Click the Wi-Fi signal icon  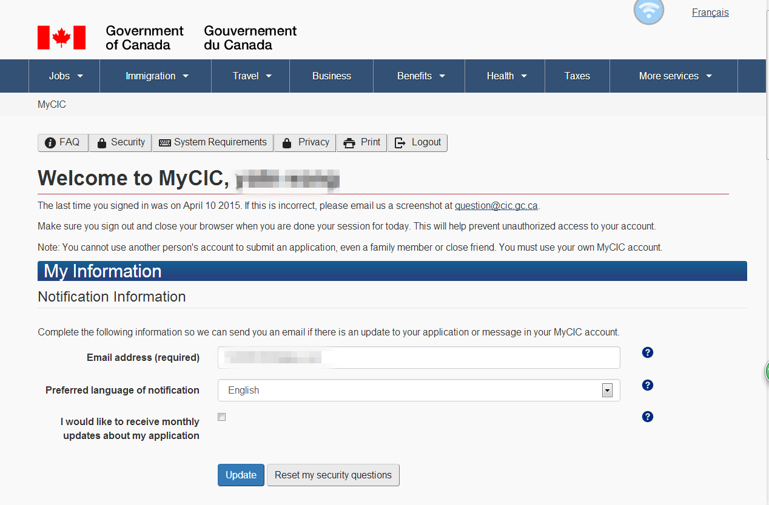coord(649,10)
